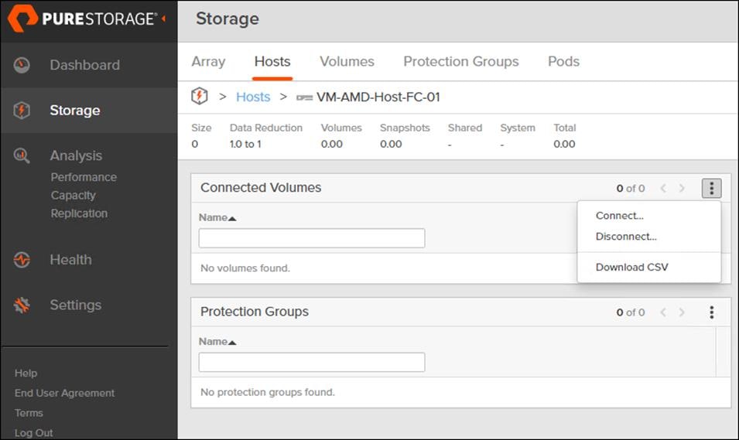Click the Health heartbeat icon
Viewport: 739px width, 440px height.
tap(22, 260)
